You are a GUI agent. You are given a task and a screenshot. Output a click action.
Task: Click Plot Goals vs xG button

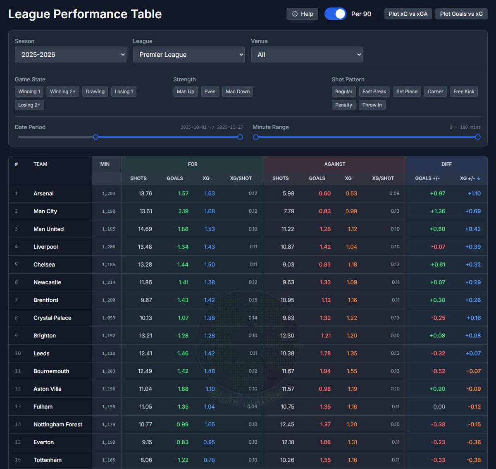[461, 14]
